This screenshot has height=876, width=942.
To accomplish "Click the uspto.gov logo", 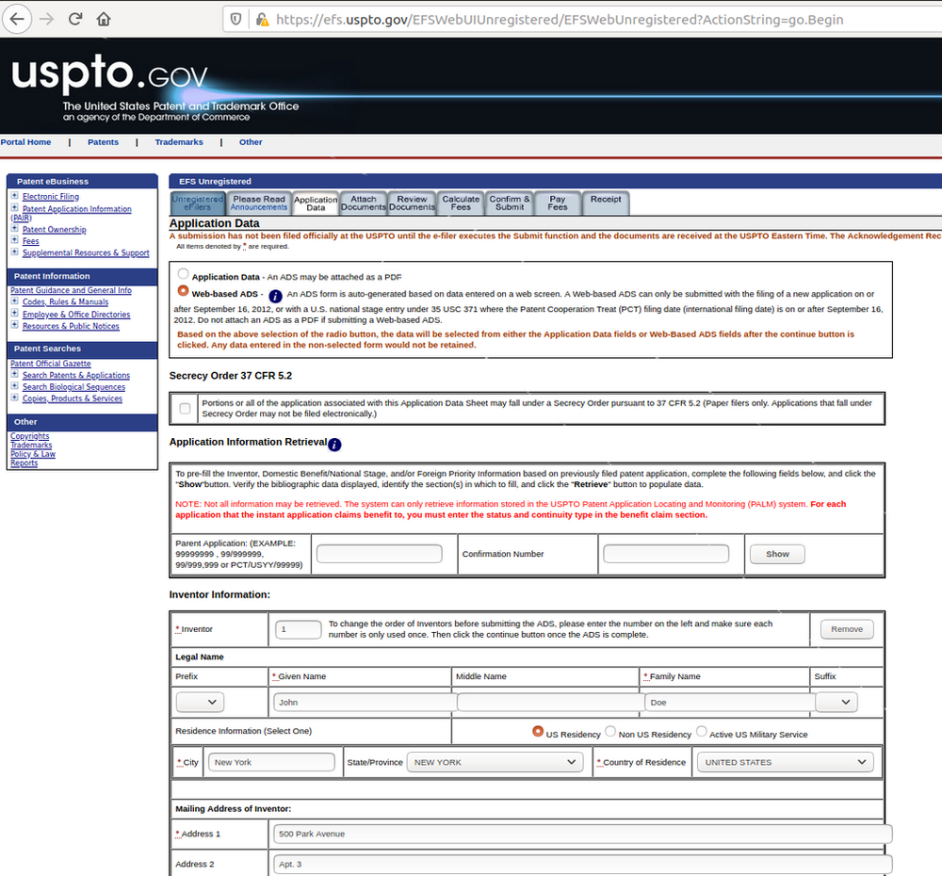I will point(109,74).
